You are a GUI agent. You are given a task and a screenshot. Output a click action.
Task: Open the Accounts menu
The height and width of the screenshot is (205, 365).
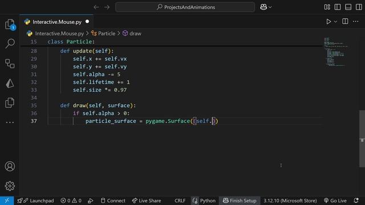pyautogui.click(x=10, y=166)
